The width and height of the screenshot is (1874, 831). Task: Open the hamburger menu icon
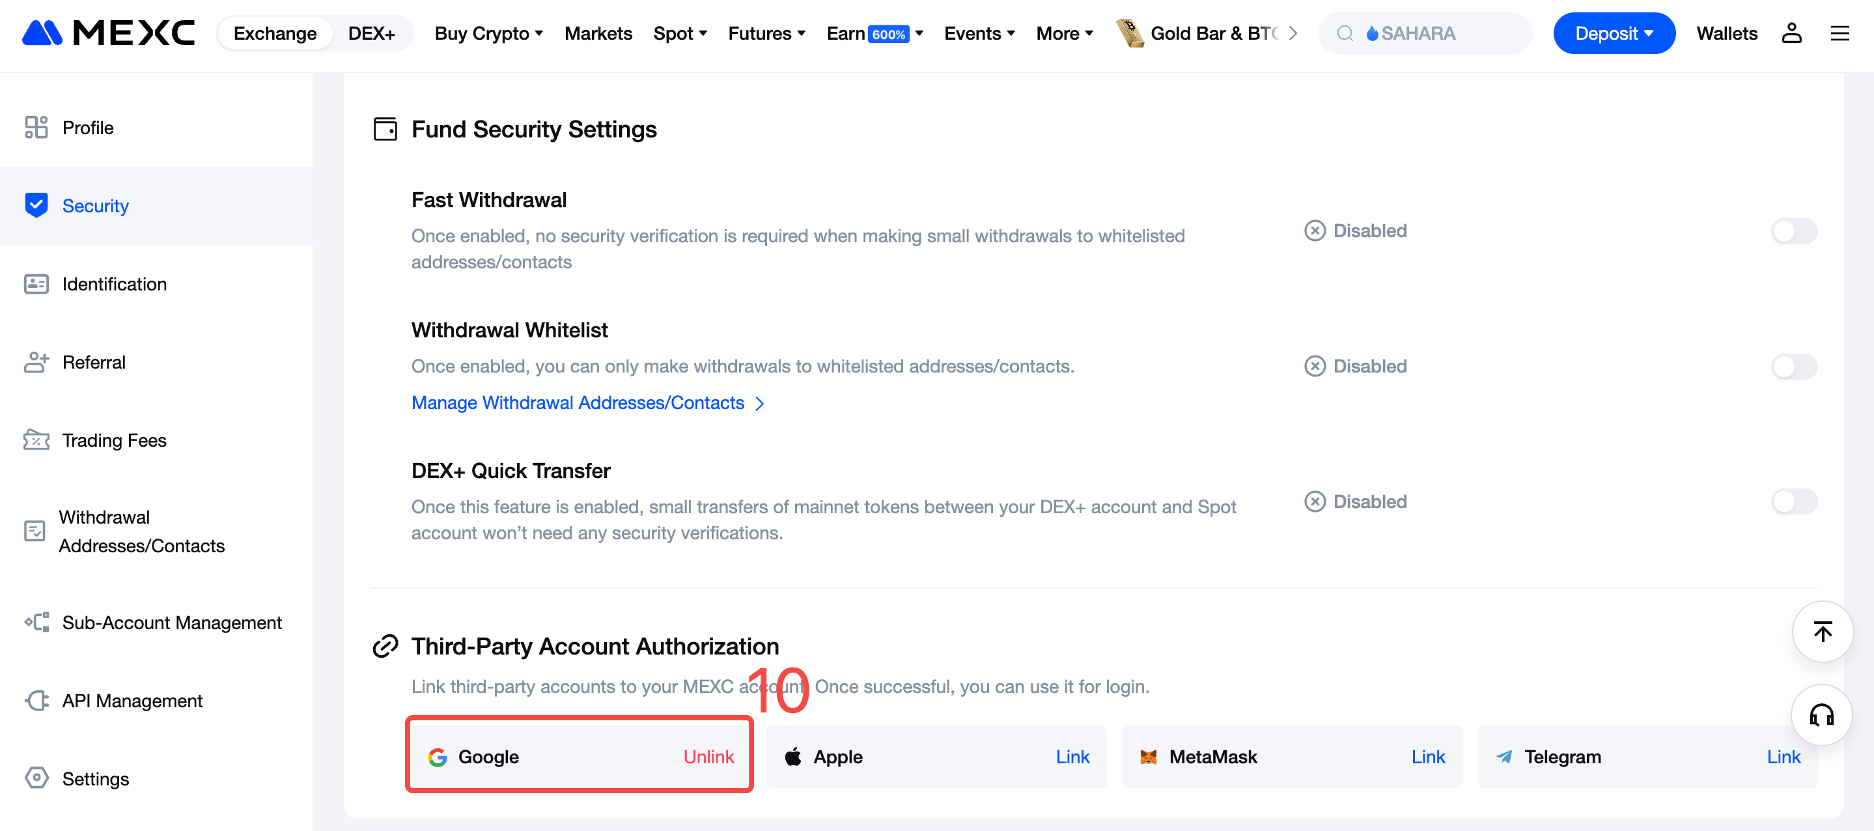pos(1839,33)
